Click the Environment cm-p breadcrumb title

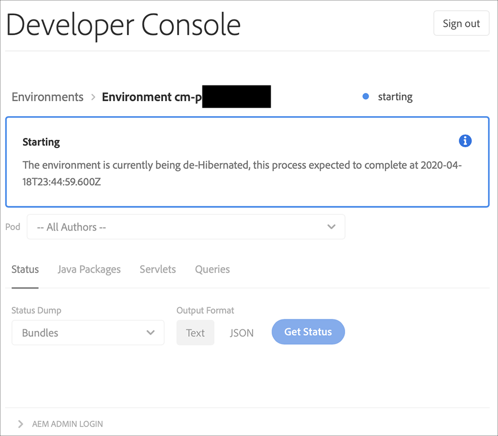[152, 97]
